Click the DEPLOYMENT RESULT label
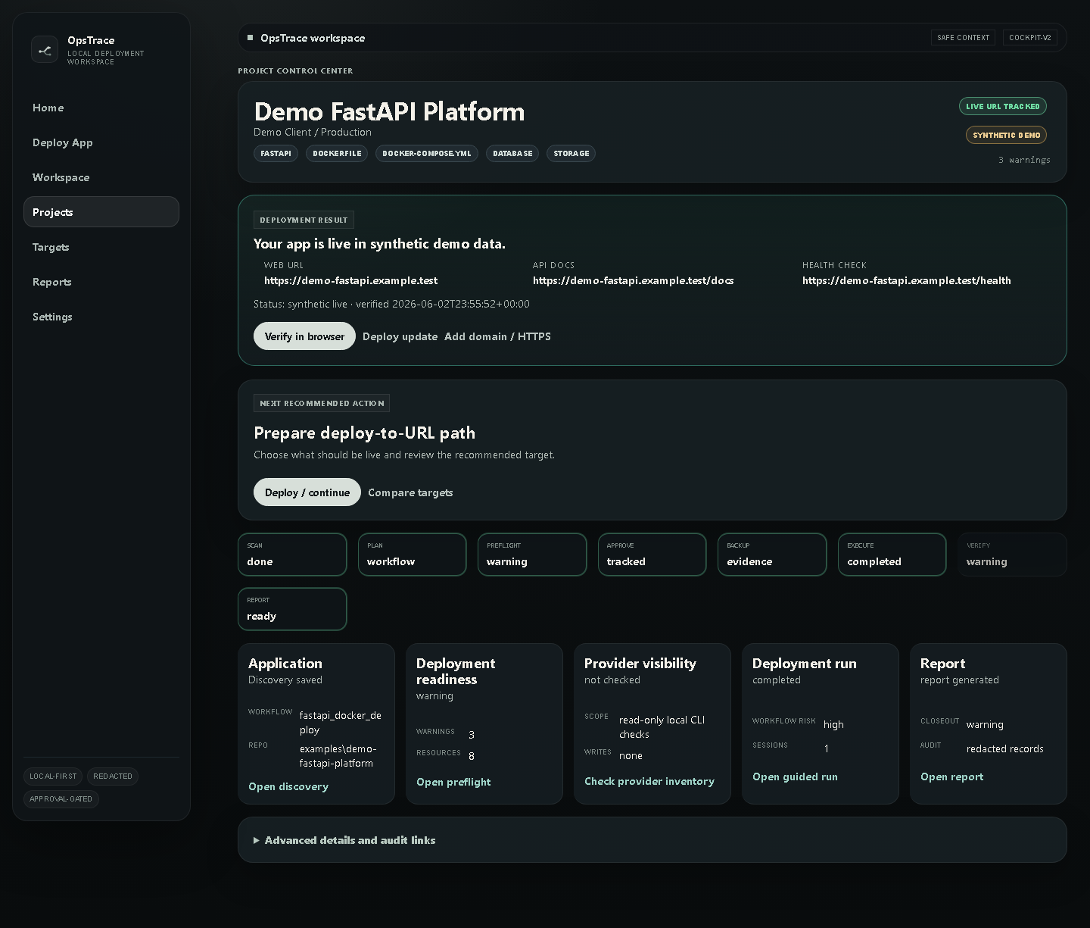The height and width of the screenshot is (928, 1090). (304, 220)
